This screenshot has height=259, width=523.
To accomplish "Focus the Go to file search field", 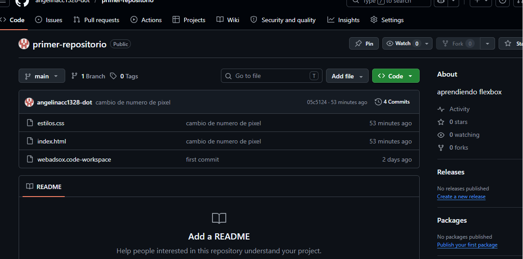I will pyautogui.click(x=271, y=76).
